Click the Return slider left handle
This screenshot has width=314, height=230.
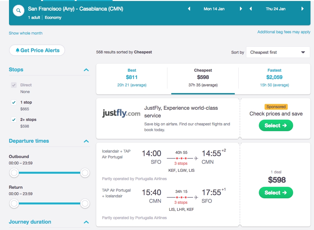click(14, 203)
